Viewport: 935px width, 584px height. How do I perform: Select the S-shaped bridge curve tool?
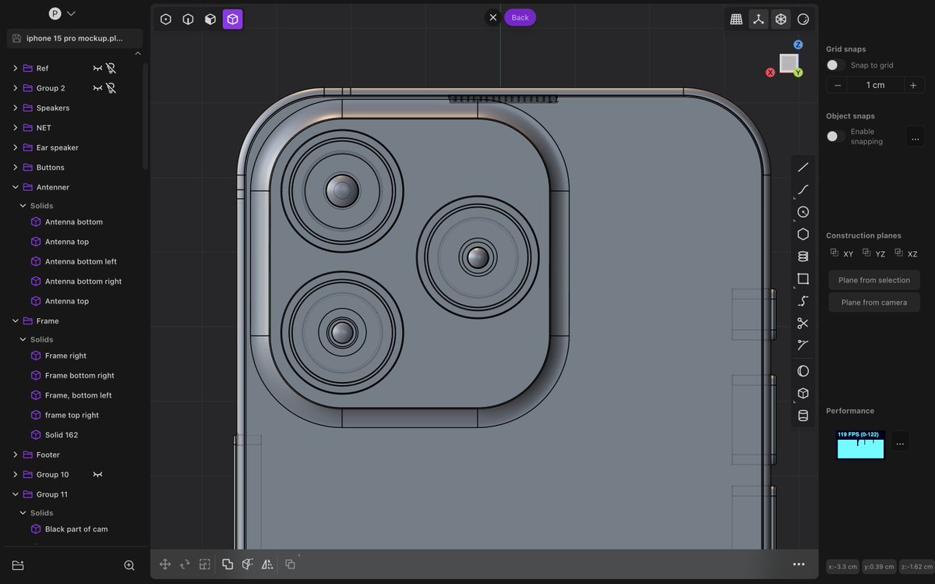(x=803, y=301)
